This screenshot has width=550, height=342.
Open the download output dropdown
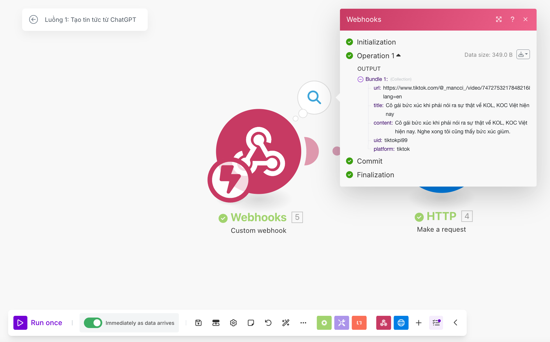point(523,54)
